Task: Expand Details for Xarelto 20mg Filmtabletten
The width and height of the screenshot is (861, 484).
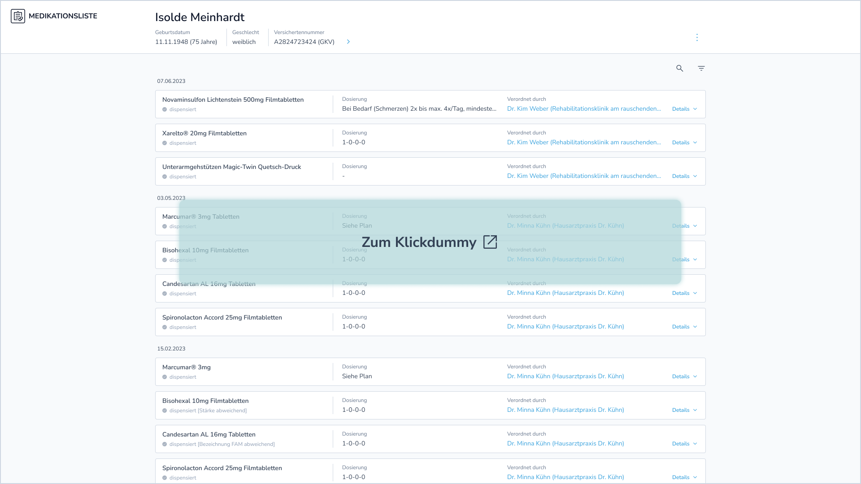Action: point(684,143)
